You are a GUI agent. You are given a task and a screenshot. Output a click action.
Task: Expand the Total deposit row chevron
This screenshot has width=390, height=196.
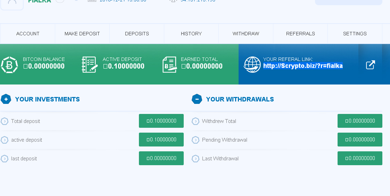coord(5,121)
